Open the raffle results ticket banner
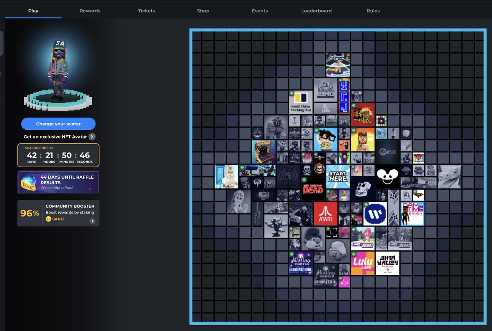Viewport: 492px width, 331px height. [58, 182]
